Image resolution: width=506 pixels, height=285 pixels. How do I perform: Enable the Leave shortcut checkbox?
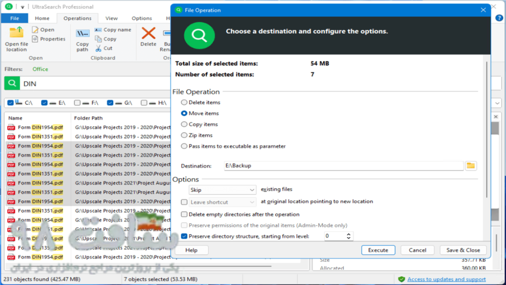click(184, 202)
